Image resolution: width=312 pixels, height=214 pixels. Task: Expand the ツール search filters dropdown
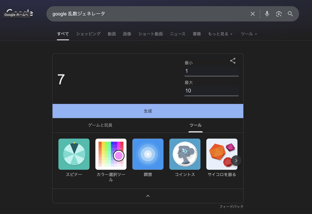click(249, 34)
